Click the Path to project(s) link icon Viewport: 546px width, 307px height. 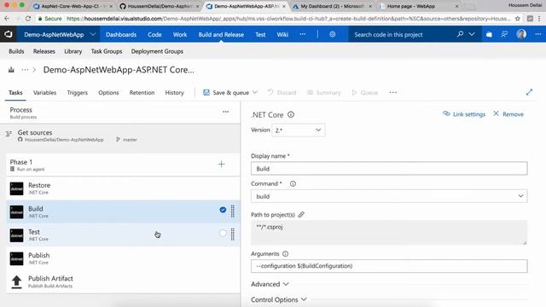click(x=301, y=215)
